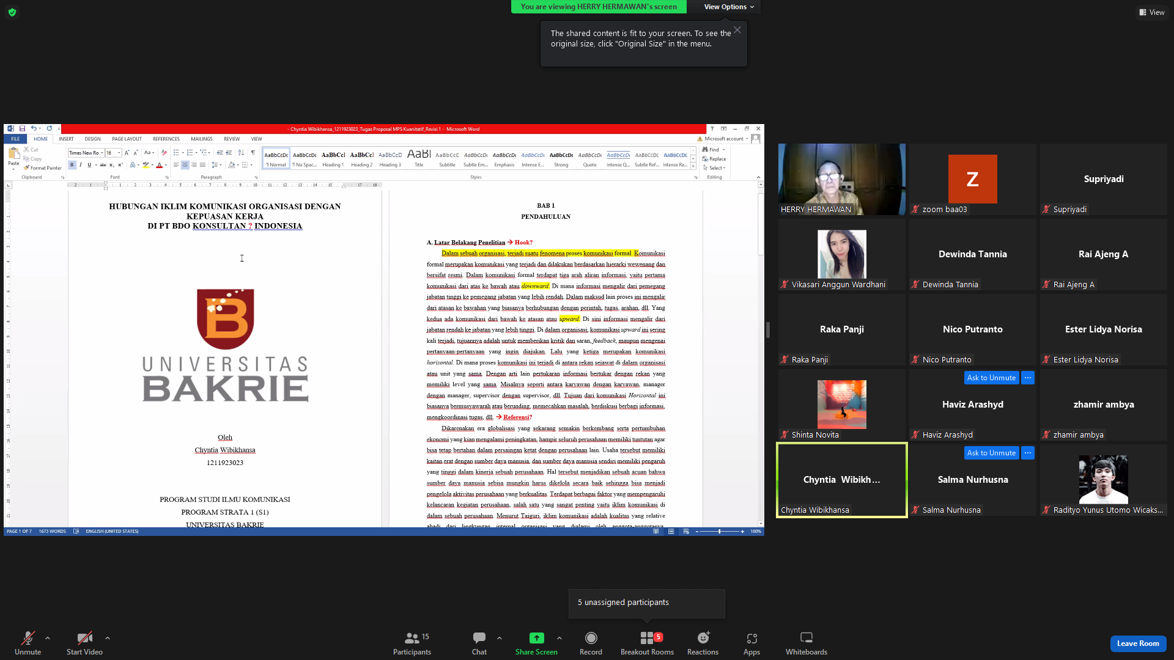Expand the video options caret next to Start Video

108,639
